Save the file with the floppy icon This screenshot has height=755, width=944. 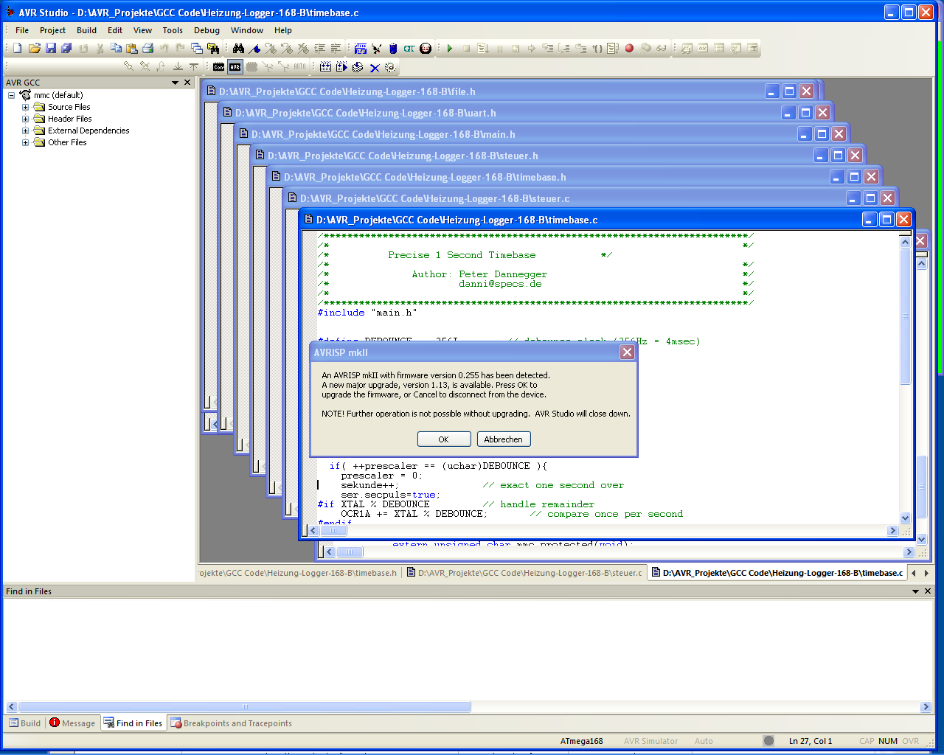click(50, 48)
